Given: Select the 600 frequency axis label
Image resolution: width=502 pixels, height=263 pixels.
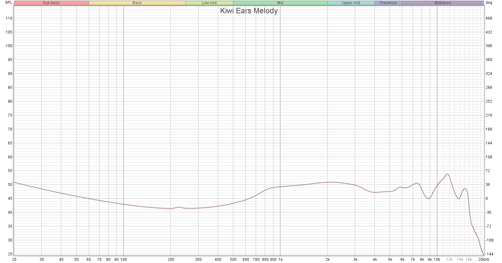Looking at the screenshot, I should pos(246,260).
